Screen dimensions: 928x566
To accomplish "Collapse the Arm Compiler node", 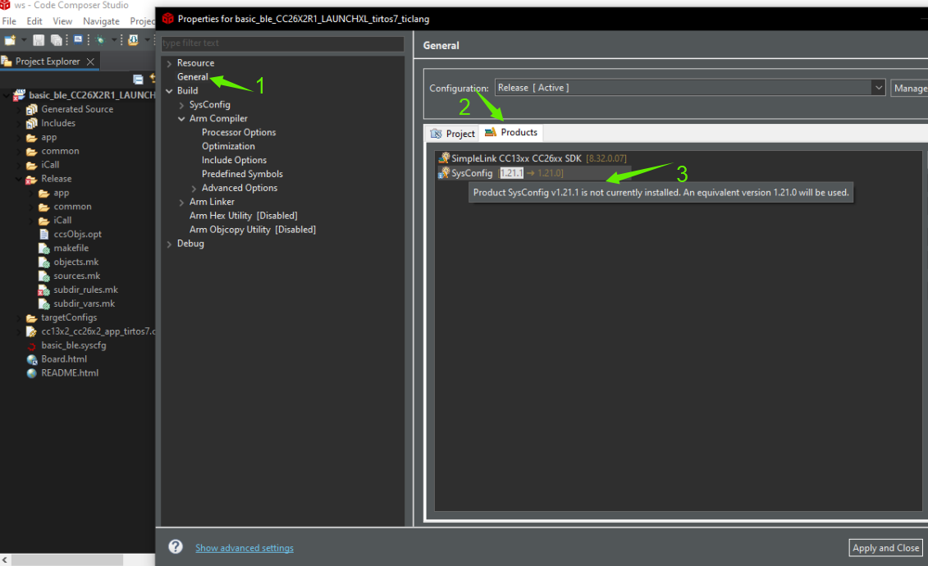I will pyautogui.click(x=181, y=119).
